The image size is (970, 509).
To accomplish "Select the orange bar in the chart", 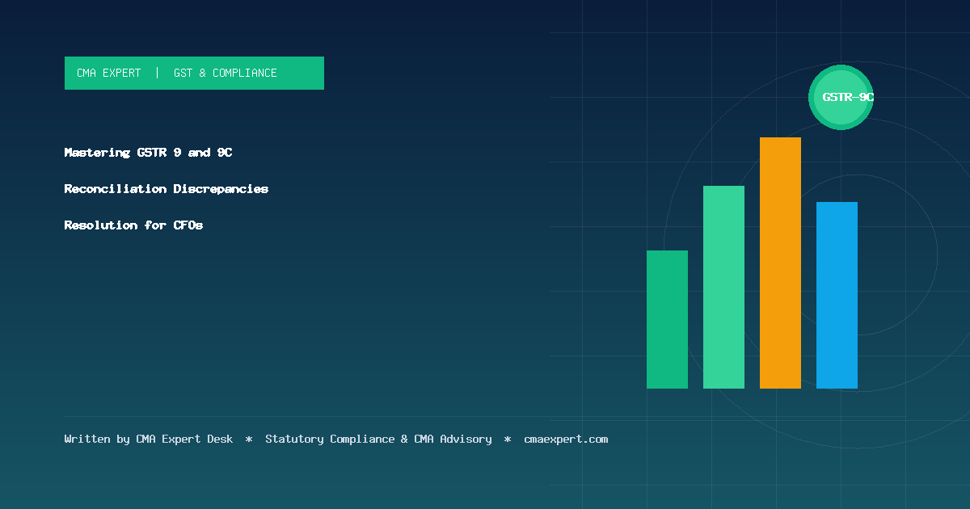I will click(780, 263).
